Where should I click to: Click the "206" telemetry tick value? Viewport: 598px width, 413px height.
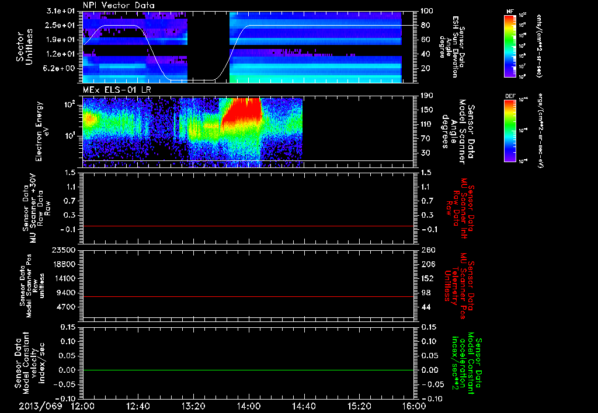pyautogui.click(x=428, y=264)
